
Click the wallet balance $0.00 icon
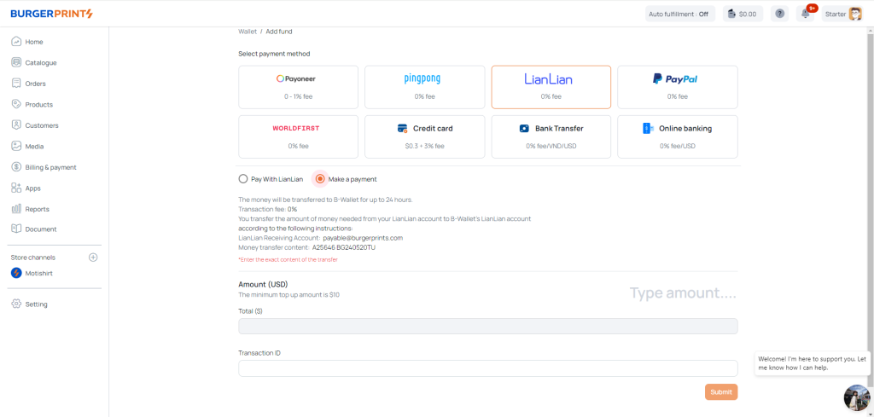point(743,14)
